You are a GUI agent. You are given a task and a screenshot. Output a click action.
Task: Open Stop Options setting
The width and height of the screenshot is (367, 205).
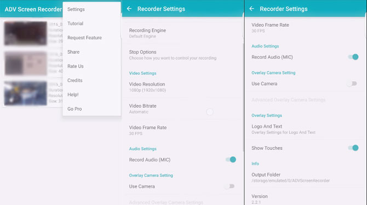click(x=182, y=55)
